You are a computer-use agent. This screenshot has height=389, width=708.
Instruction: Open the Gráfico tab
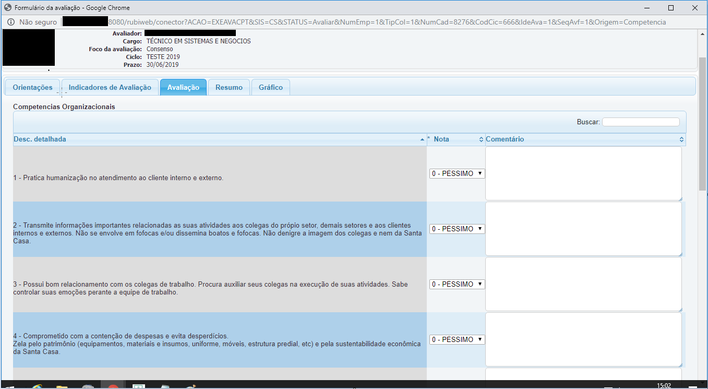coord(270,87)
